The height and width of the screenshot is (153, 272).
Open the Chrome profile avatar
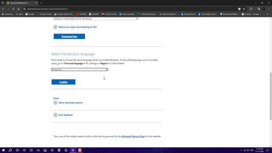tap(263, 9)
